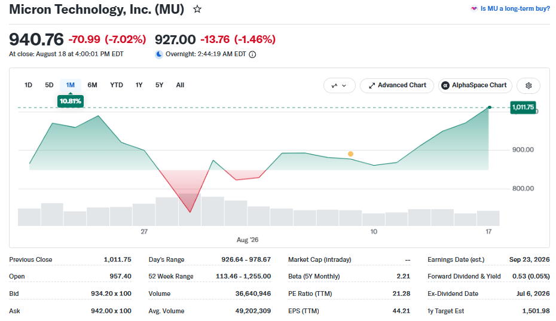Select the 1D range tab

click(x=28, y=85)
